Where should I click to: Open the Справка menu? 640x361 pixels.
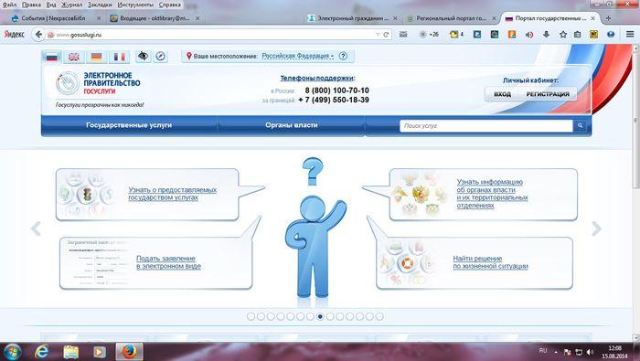coord(170,5)
